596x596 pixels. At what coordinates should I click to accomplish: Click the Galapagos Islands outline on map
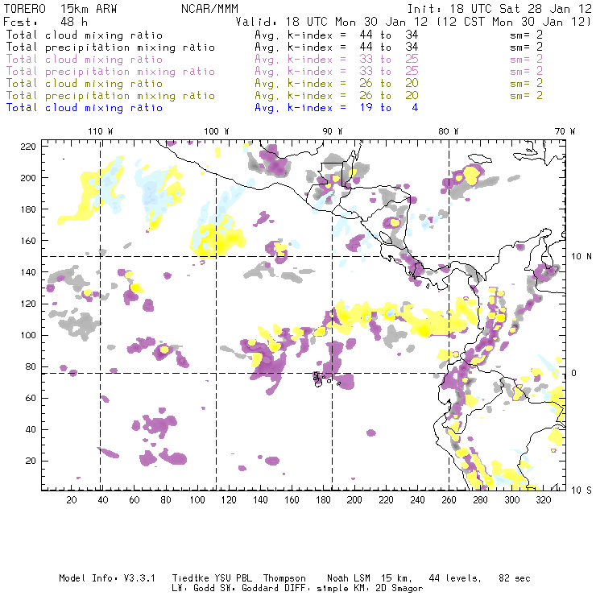(321, 379)
